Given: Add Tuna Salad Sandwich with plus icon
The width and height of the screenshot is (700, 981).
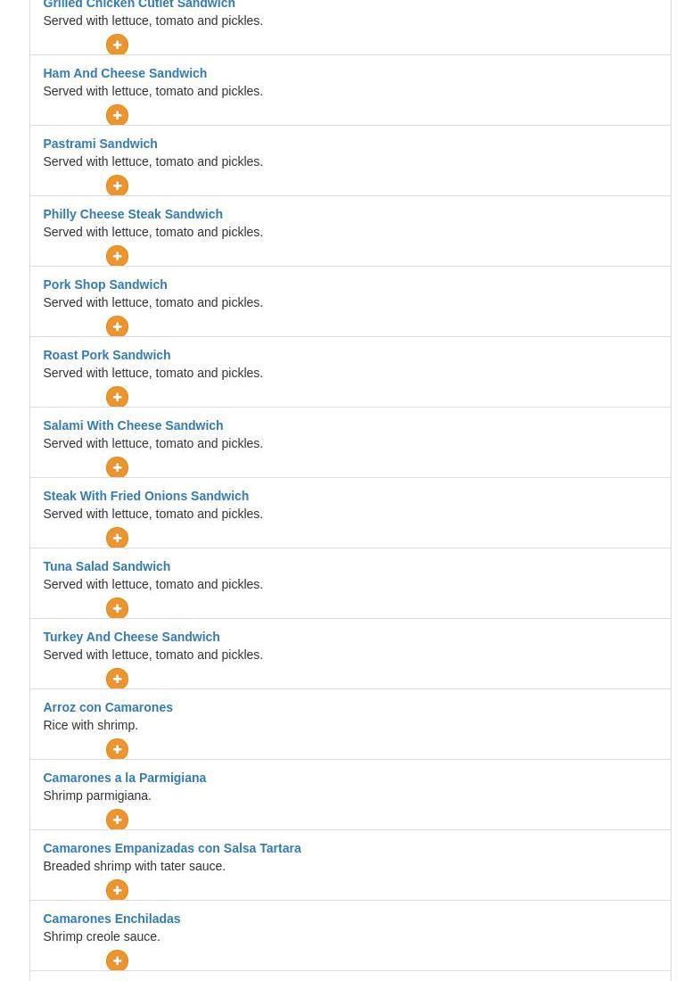Looking at the screenshot, I should pyautogui.click(x=117, y=608).
